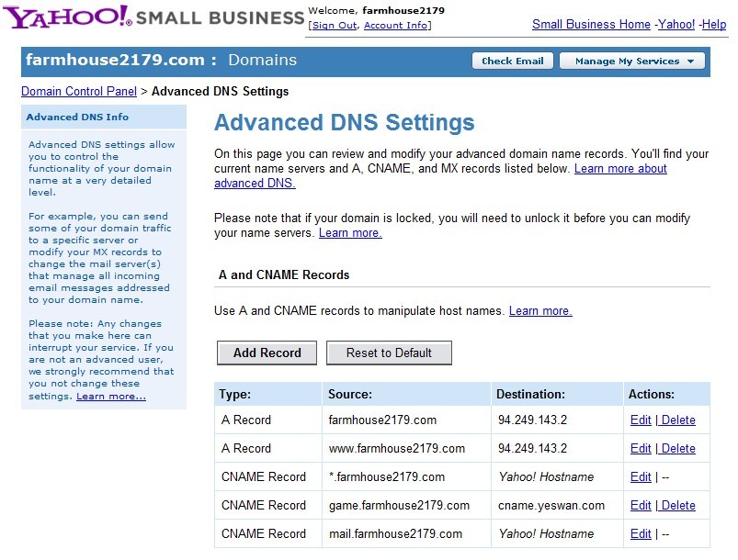Viewport: 738px width, 560px height.
Task: Edit the *.farmhouse2179.com CNAME Record
Action: 641,476
